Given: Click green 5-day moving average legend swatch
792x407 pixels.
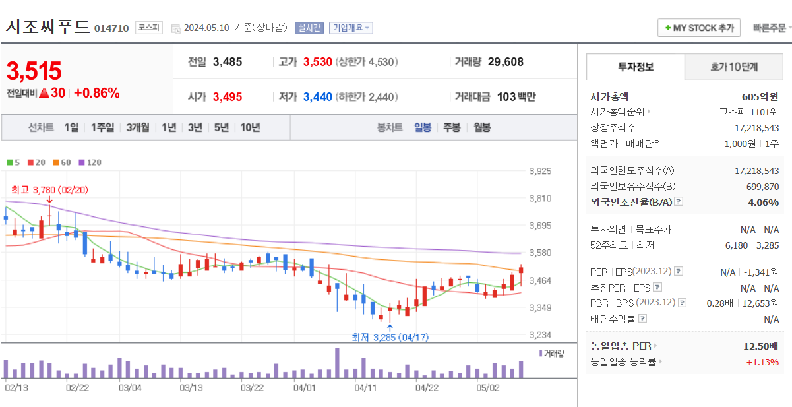Looking at the screenshot, I should click(10, 162).
